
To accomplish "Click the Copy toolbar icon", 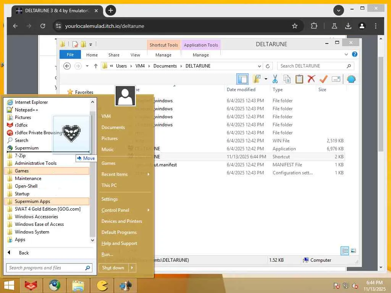I will [287, 79].
